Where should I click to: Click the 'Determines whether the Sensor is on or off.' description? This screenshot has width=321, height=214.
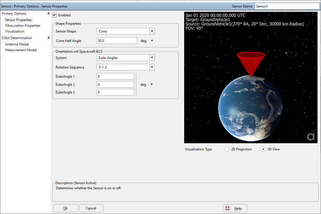89,188
